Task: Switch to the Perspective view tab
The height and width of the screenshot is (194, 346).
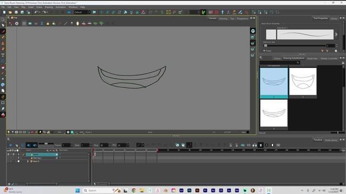Action: click(242, 18)
